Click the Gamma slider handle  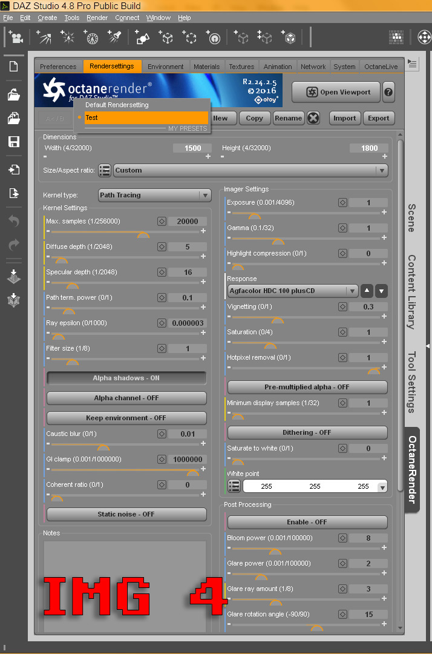tap(278, 242)
